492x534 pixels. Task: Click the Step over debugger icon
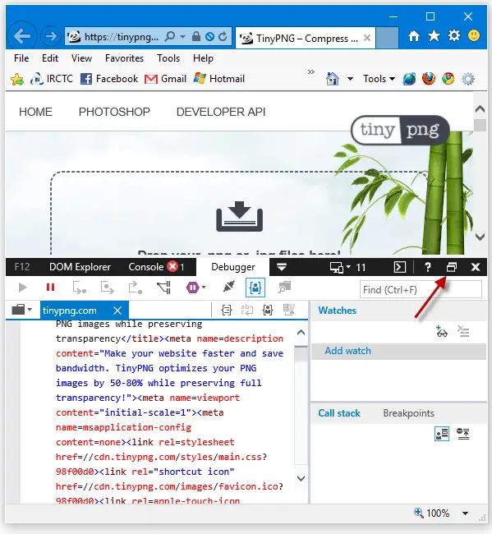click(x=108, y=288)
